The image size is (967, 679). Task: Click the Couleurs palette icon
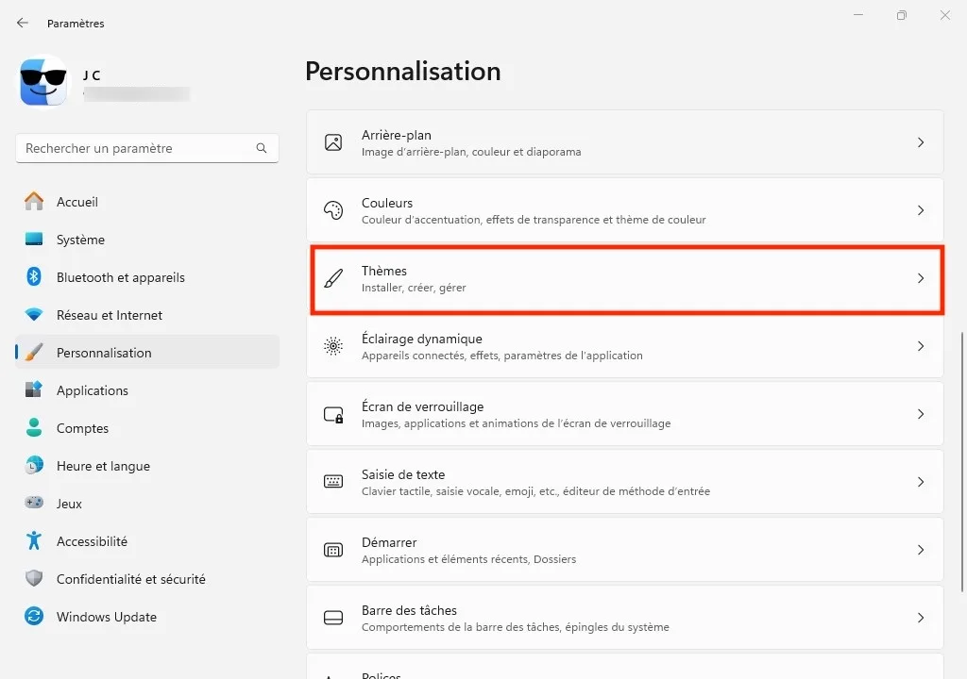pyautogui.click(x=333, y=210)
